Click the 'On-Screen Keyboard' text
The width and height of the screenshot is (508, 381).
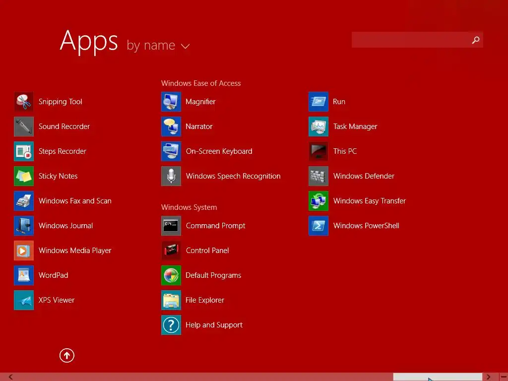219,151
